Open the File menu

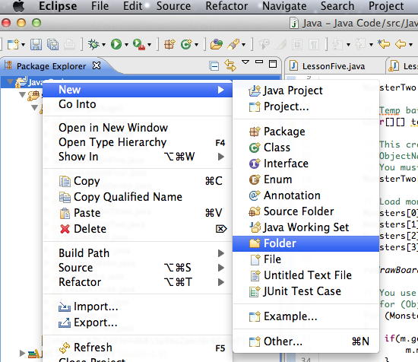(100, 6)
